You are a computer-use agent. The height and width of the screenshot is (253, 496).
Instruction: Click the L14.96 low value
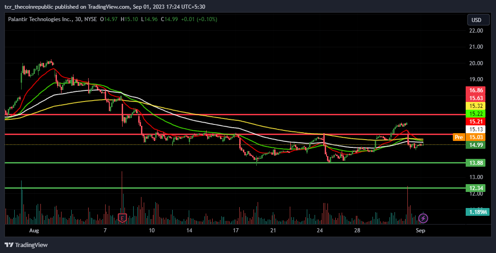[149, 19]
